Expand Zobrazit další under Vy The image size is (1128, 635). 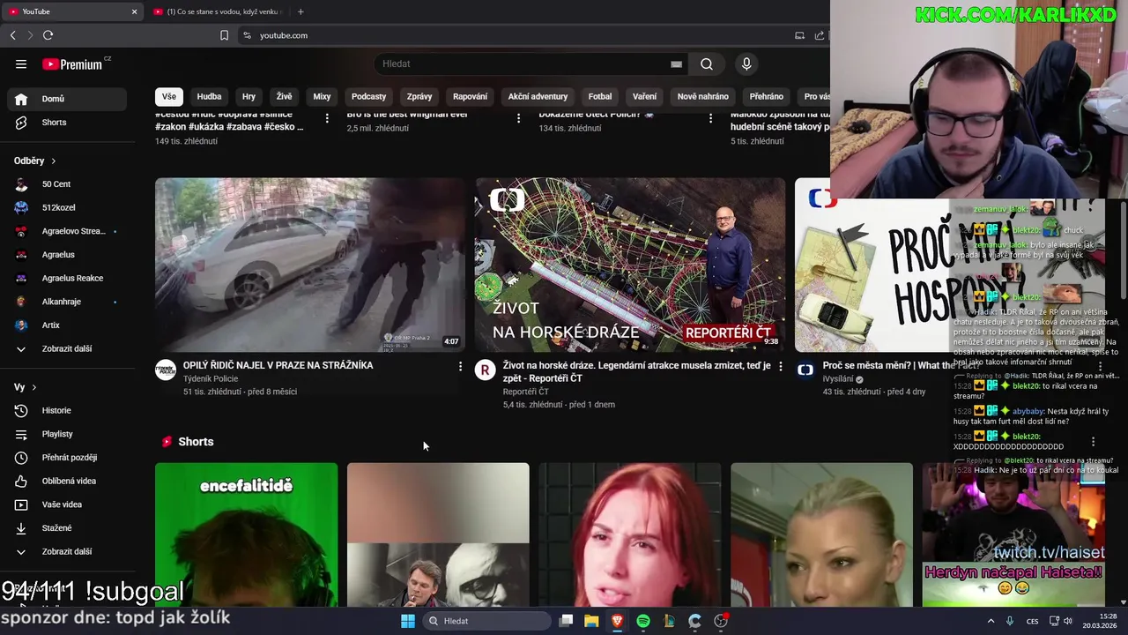[67, 551]
